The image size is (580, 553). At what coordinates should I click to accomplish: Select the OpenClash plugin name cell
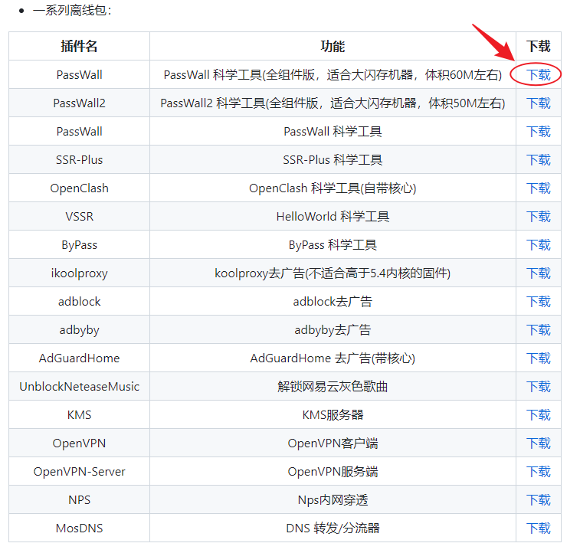tap(79, 188)
